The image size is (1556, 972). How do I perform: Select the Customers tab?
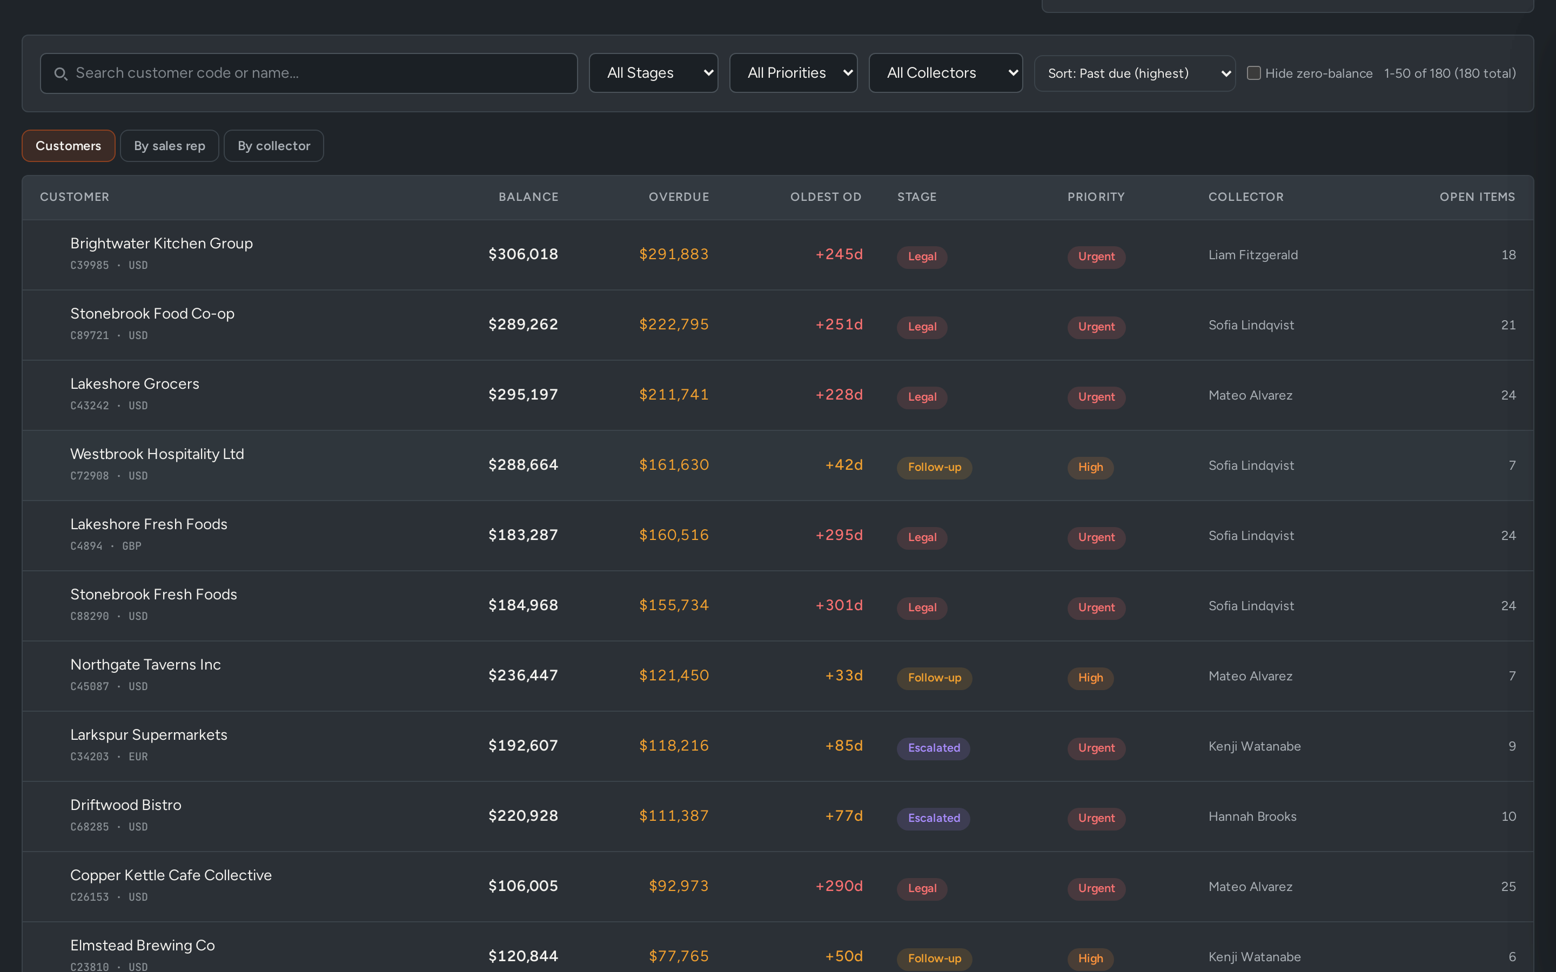[x=68, y=146]
